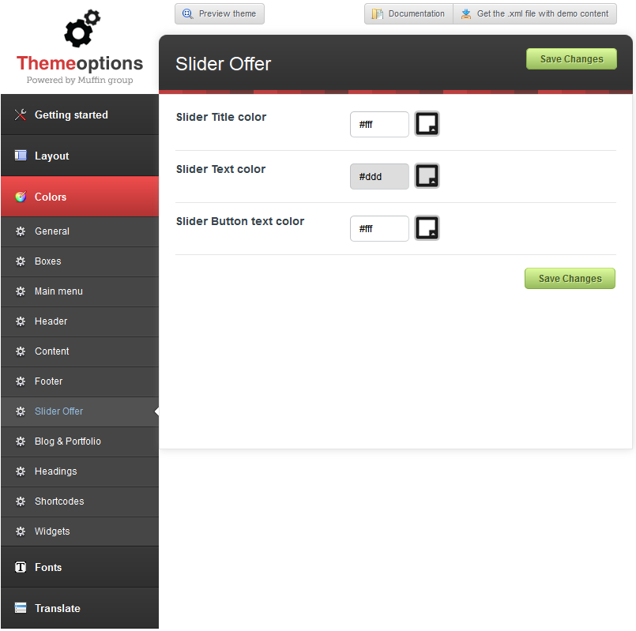Click the Layout section icon
The height and width of the screenshot is (631, 636).
tap(21, 156)
